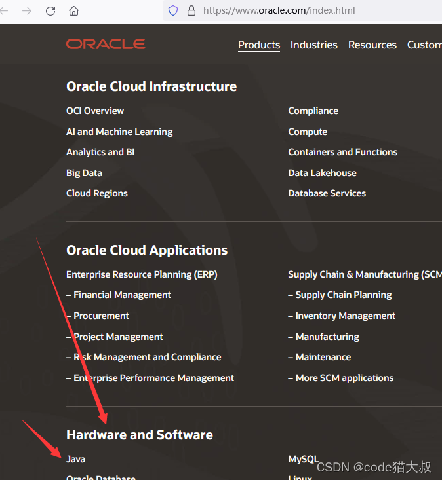Open Supply Chain & Manufacturing (SCM)
Image resolution: width=442 pixels, height=480 pixels.
click(x=365, y=274)
